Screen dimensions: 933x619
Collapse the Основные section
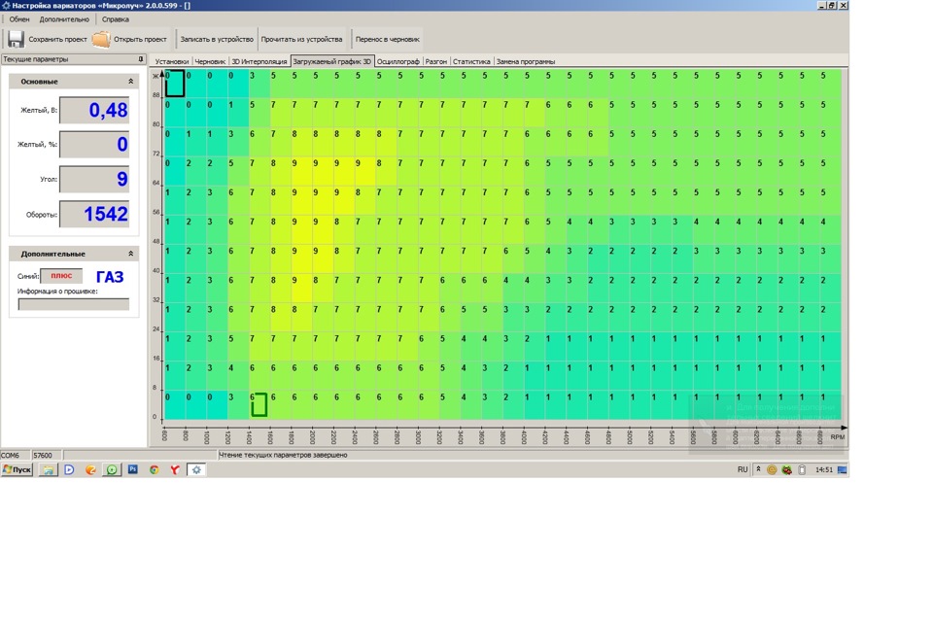[131, 82]
